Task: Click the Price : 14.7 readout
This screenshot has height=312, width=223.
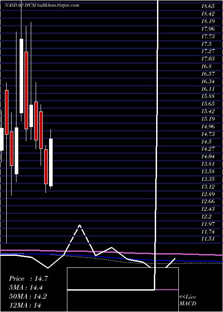Action: click(x=29, y=279)
